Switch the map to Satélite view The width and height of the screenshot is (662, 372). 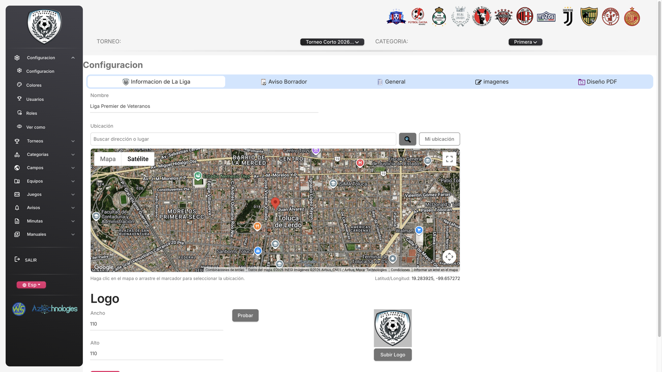click(138, 159)
